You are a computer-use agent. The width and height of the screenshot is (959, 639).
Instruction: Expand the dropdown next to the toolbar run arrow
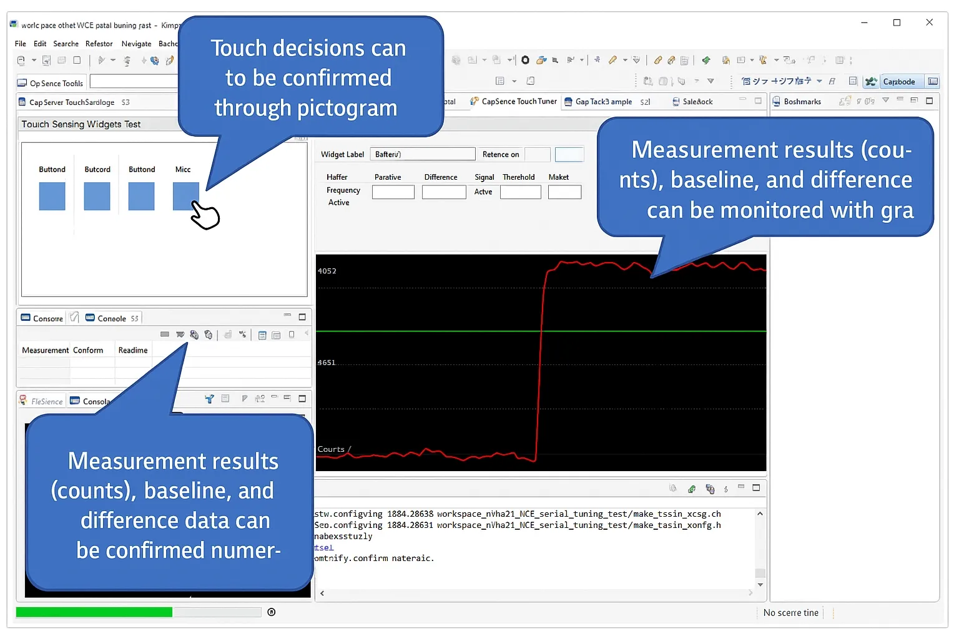[x=113, y=61]
